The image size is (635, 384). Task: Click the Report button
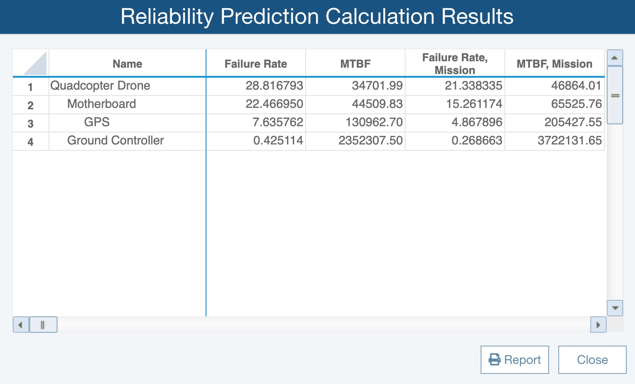pyautogui.click(x=514, y=360)
